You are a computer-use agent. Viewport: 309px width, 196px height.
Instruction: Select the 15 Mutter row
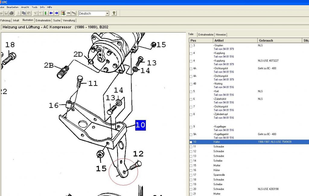(x=249, y=165)
